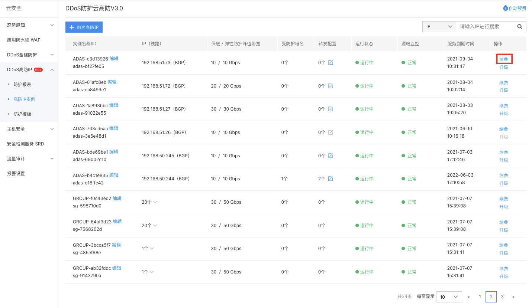This screenshot has height=308, width=532.
Task: Edit forwarding config for 192.168.50.245
Action: click(331, 156)
